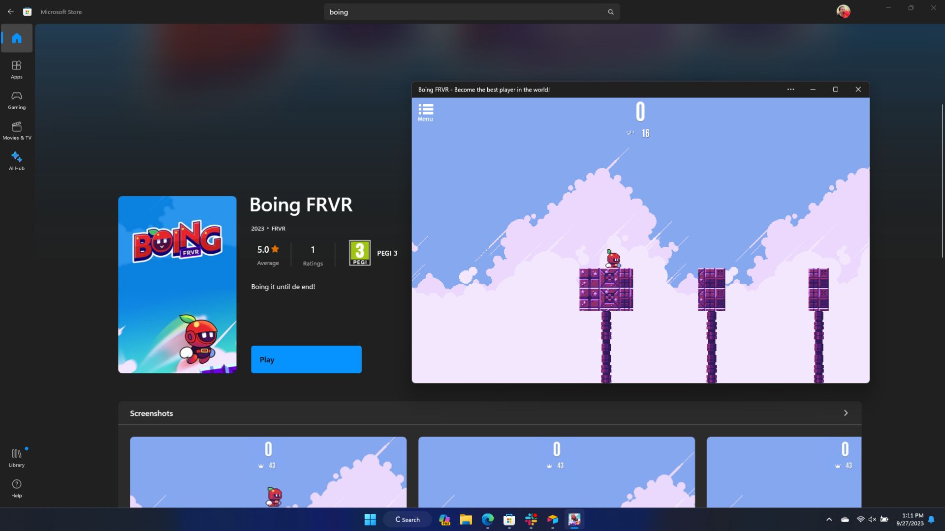Viewport: 945px width, 531px height.
Task: Switch to Boing FRVR taskbar icon
Action: 574,520
